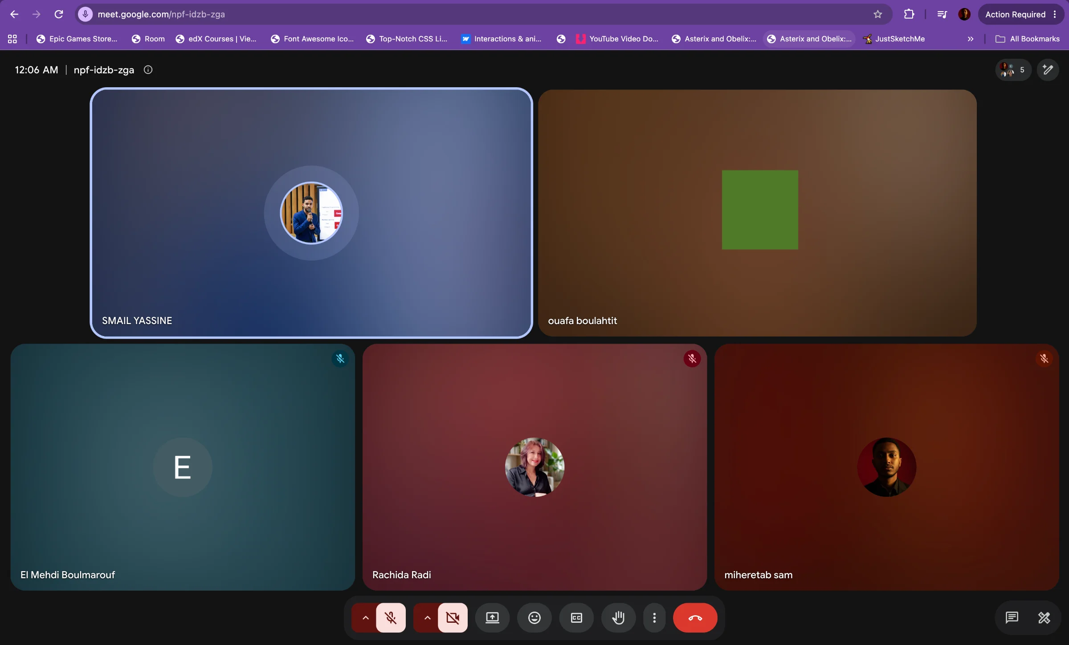Viewport: 1069px width, 645px height.
Task: Open Font Awesome Icons bookmark
Action: point(312,39)
